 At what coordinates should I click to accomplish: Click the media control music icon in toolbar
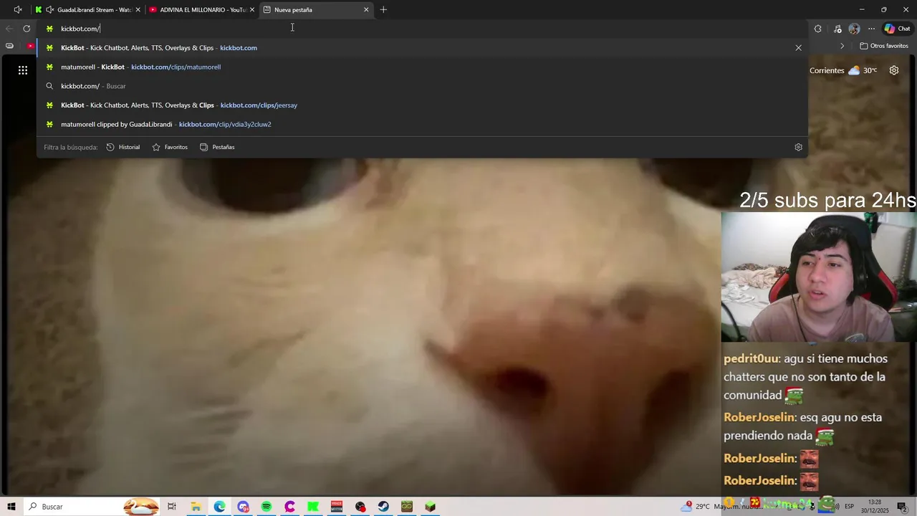(x=837, y=29)
